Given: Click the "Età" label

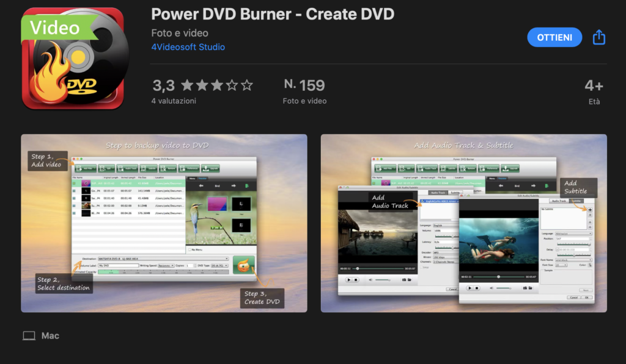Looking at the screenshot, I should [594, 102].
